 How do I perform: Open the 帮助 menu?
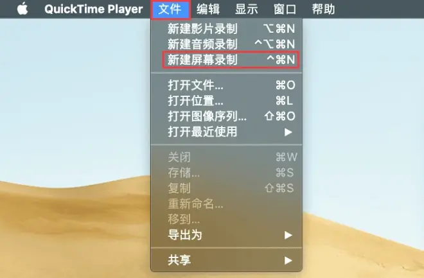pos(323,9)
